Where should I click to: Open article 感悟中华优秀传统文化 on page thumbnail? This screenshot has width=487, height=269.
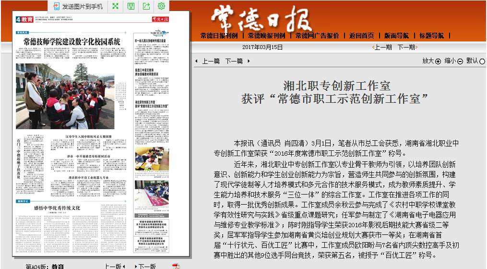pyautogui.click(x=57, y=208)
